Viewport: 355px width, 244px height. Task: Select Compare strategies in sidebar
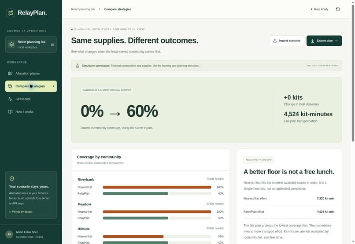pos(31,86)
